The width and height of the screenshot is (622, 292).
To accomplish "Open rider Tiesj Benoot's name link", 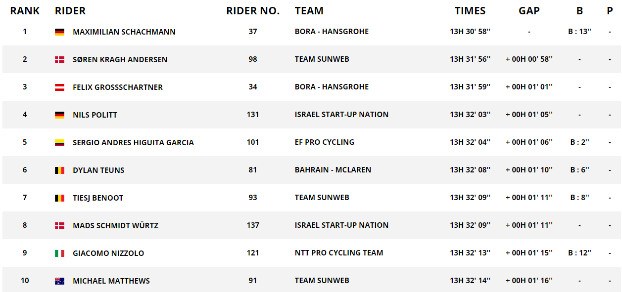I will click(98, 198).
